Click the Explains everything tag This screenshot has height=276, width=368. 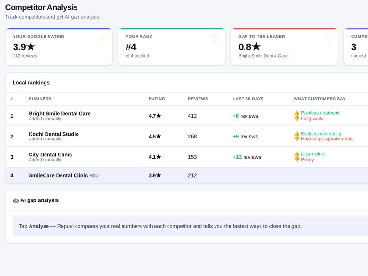point(321,134)
